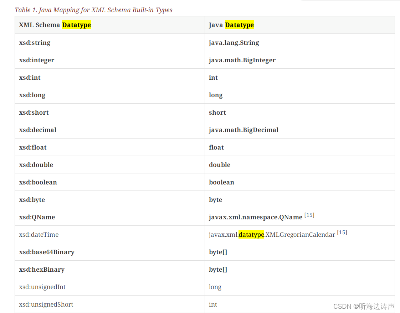Click the xsd:unsignedShort cell
The height and width of the screenshot is (313, 400).
click(x=46, y=304)
